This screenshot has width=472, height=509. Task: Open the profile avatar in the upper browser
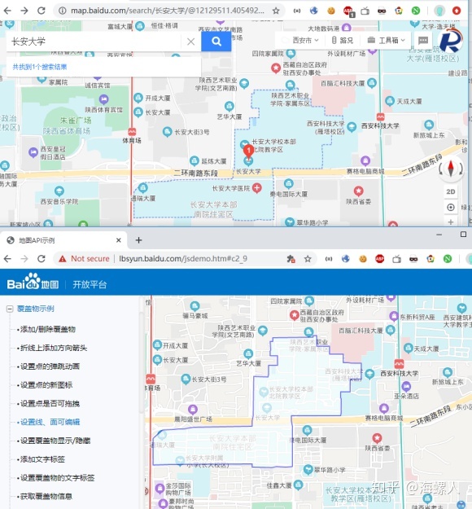(439, 11)
